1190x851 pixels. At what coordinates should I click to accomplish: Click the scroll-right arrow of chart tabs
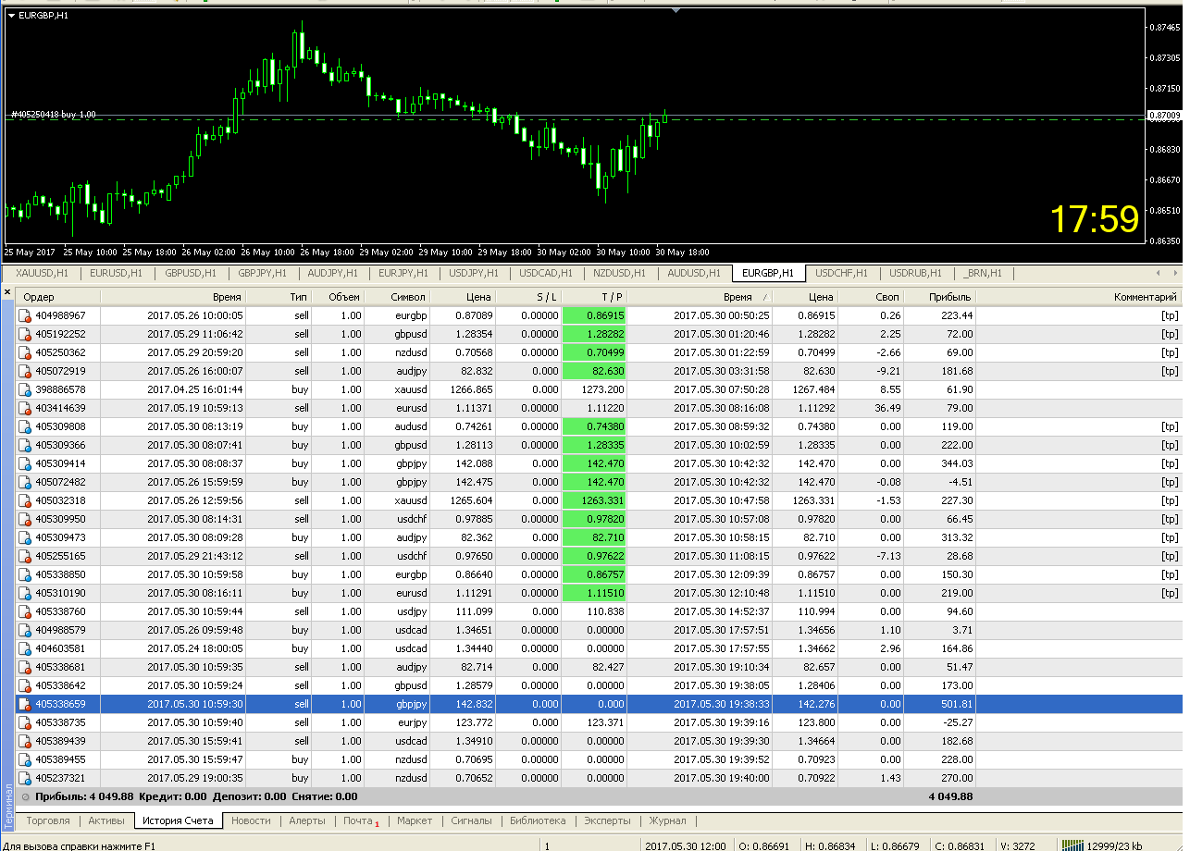coord(1176,273)
